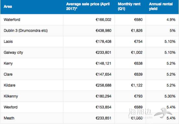Click the bird watermark logo

163,113
